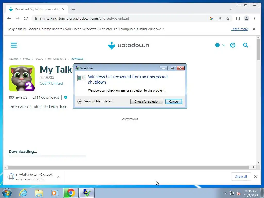Click the Google icon in address bar
The image size is (264, 198).
point(211,18)
